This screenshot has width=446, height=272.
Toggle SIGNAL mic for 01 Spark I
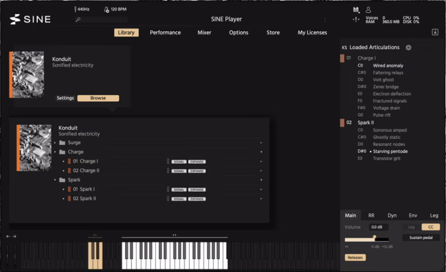[x=179, y=190]
